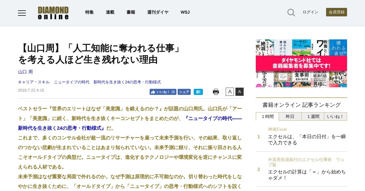Switch ranking to いいね！ tab
365x191 pixels.
[x=335, y=116]
